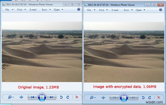The height and width of the screenshot is (105, 166).
Task: Expand File dropdown arrow in left window
Action: [x=13, y=9]
